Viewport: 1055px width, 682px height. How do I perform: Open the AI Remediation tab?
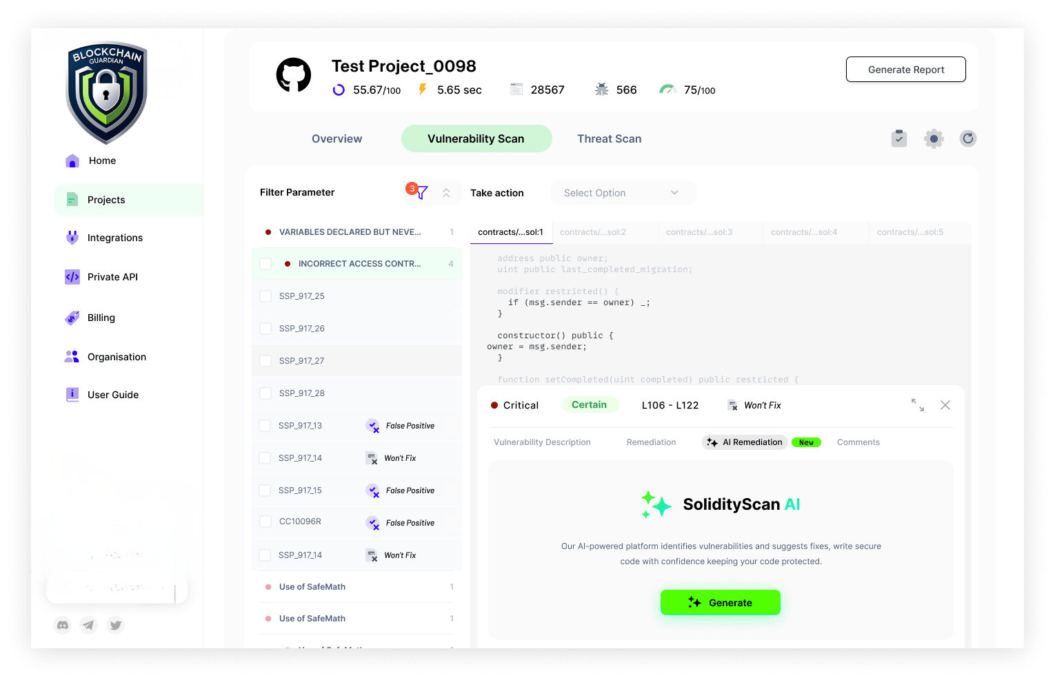(x=745, y=442)
